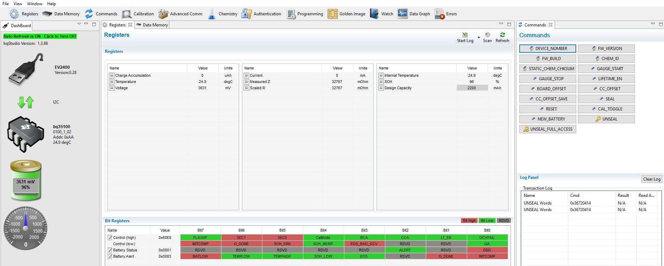
Task: Open the Help menu
Action: (51, 4)
